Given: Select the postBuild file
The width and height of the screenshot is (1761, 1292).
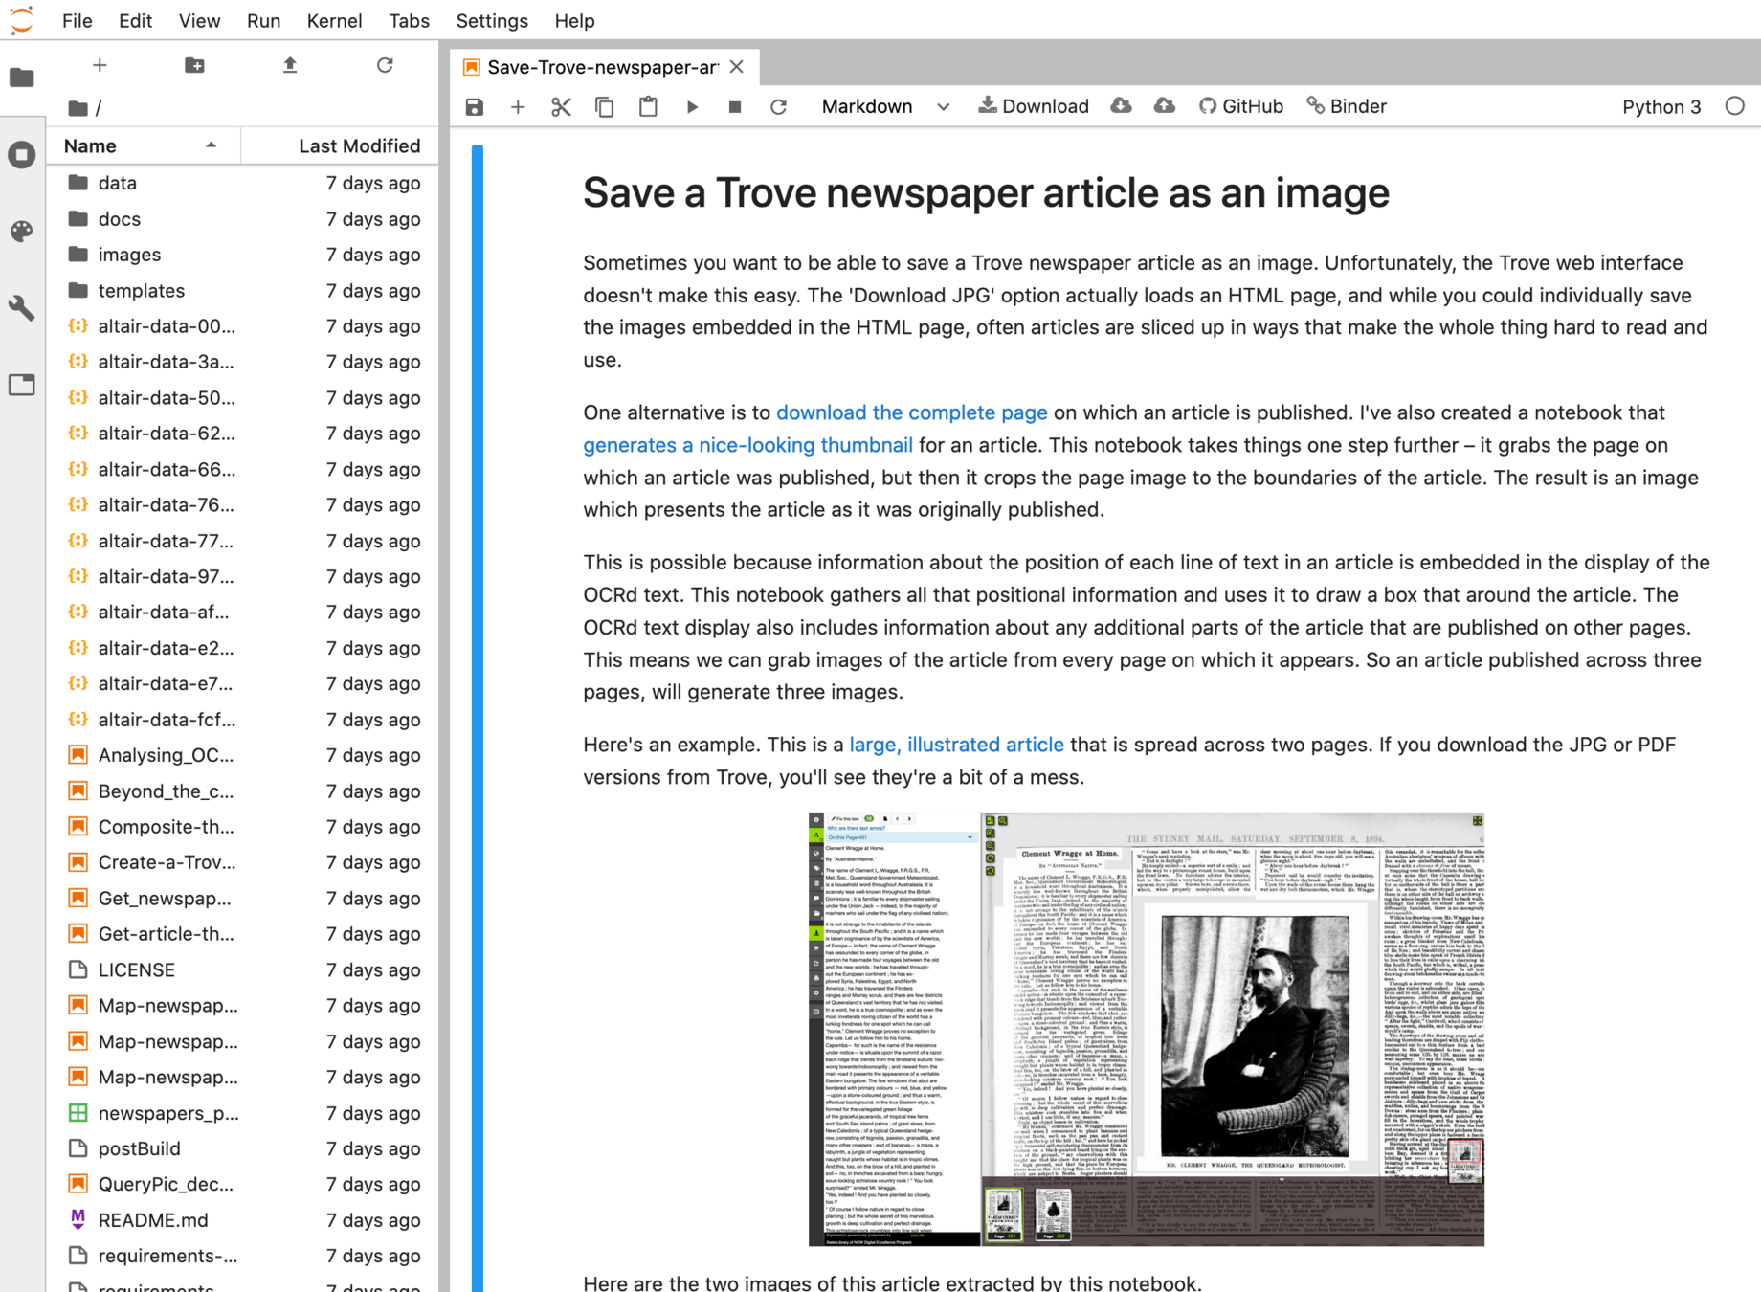Looking at the screenshot, I should [x=243, y=1148].
